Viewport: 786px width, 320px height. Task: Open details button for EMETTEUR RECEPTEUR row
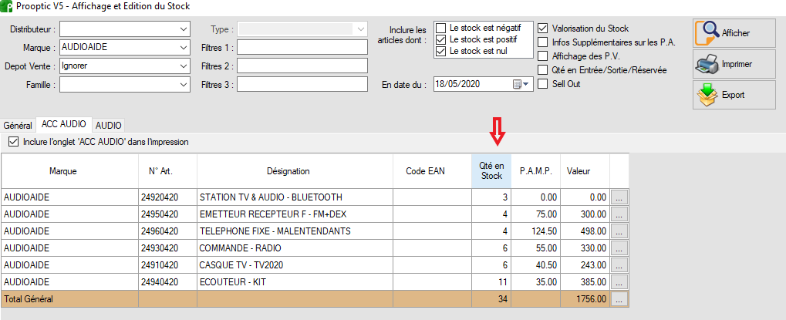click(x=619, y=214)
